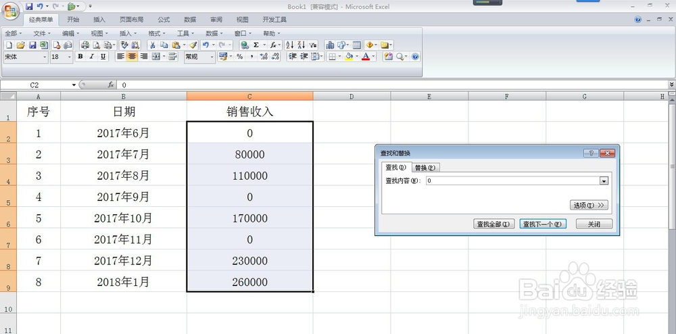Apply the yellow Fill Color bucket
The width and height of the screenshot is (676, 334).
point(349,57)
